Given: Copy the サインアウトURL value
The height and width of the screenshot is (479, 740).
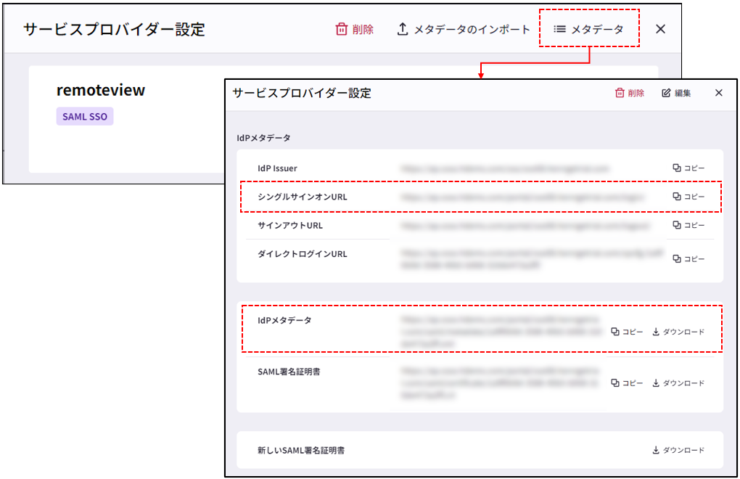Looking at the screenshot, I should coord(688,225).
